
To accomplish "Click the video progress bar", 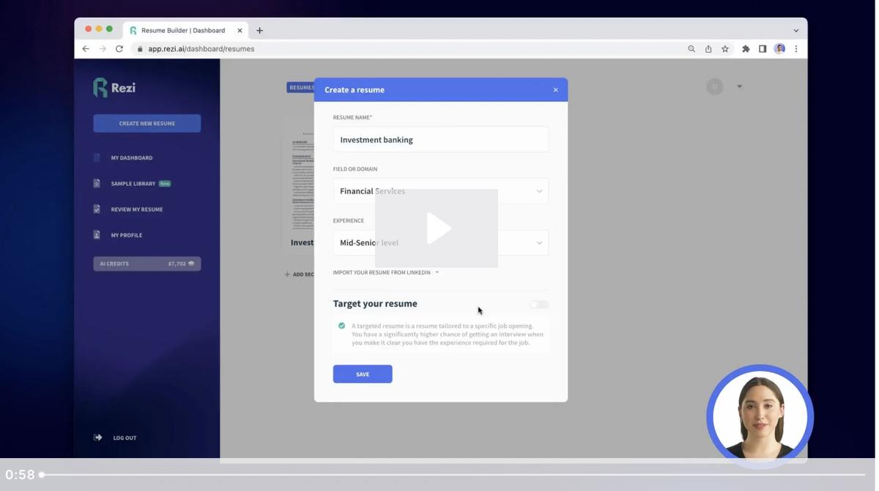I will click(x=454, y=475).
